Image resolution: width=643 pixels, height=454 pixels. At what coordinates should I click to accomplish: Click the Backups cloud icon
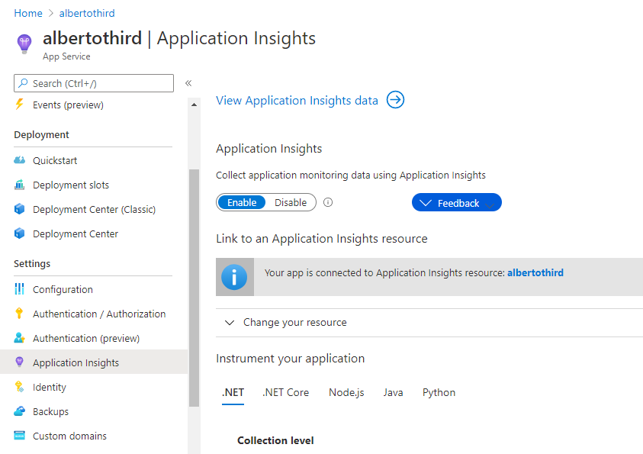(20, 411)
